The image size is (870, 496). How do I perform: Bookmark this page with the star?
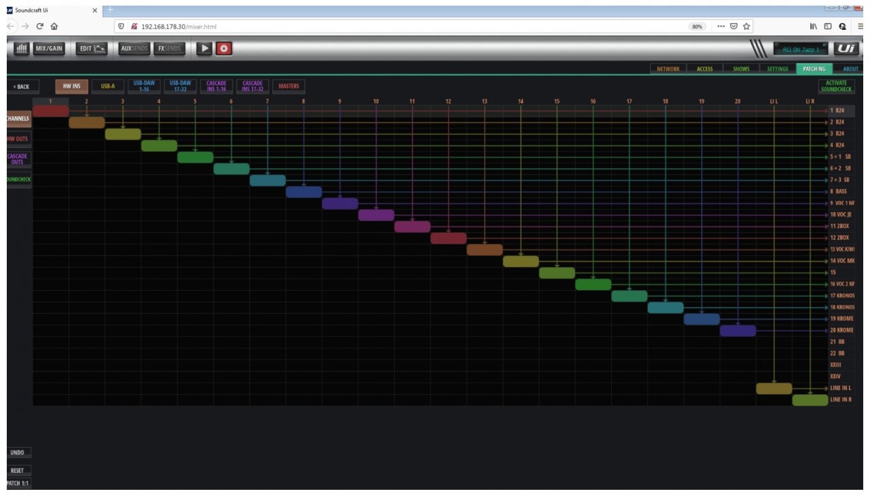[x=746, y=26]
